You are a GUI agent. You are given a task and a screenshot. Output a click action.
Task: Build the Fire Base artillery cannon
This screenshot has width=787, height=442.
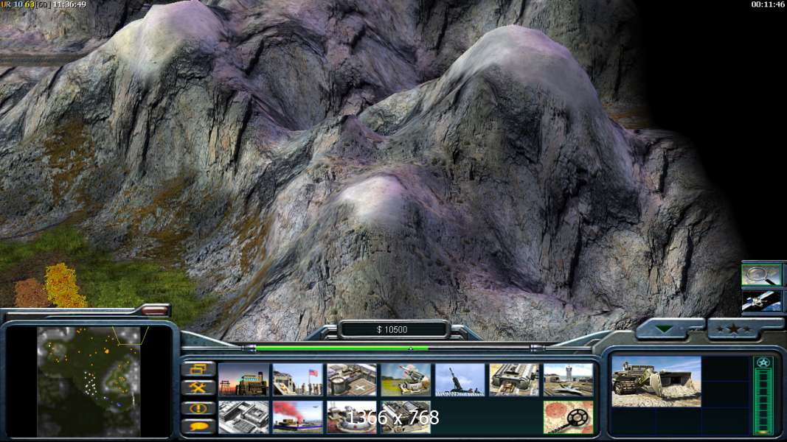(x=460, y=380)
